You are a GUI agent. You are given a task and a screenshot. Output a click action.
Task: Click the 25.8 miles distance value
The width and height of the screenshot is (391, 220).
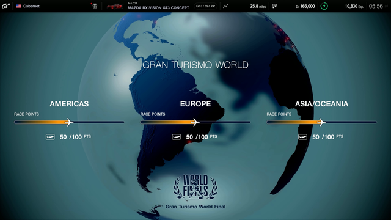[258, 6]
